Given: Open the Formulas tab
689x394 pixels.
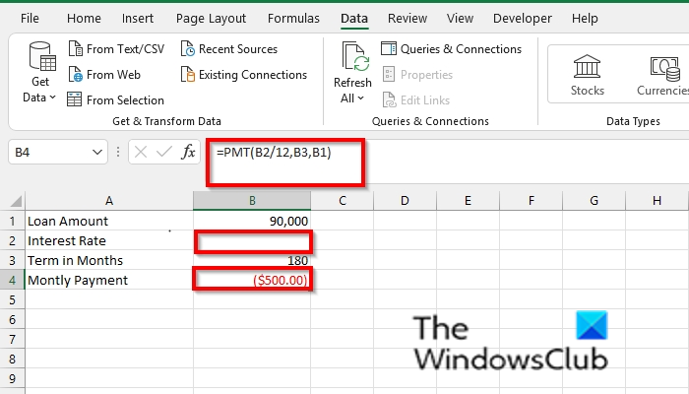Looking at the screenshot, I should 293,19.
